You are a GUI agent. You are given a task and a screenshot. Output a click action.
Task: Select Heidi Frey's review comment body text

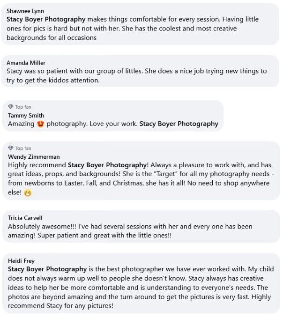(x=141, y=288)
